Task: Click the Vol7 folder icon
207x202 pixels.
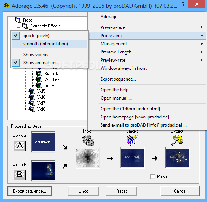Action: (x=32, y=103)
